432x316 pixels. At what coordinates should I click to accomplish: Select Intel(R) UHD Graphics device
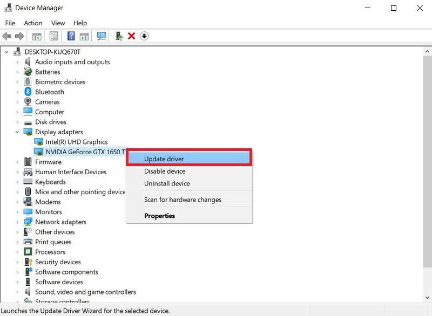point(76,142)
